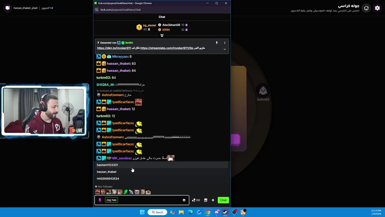Image resolution: width=385 pixels, height=217 pixels.
Task: Click the emote in iyadScarface's first message
Action: [138, 102]
